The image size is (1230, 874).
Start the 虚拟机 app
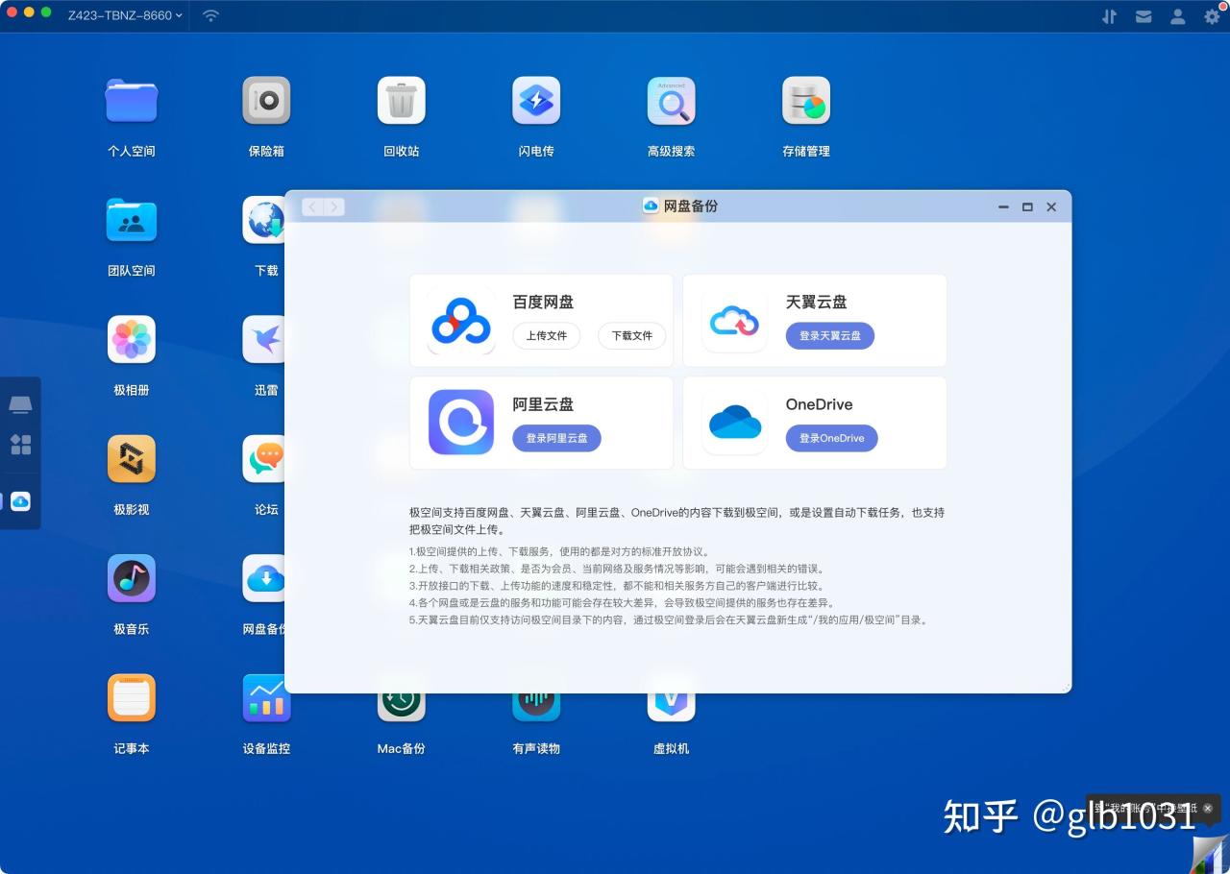coord(671,698)
